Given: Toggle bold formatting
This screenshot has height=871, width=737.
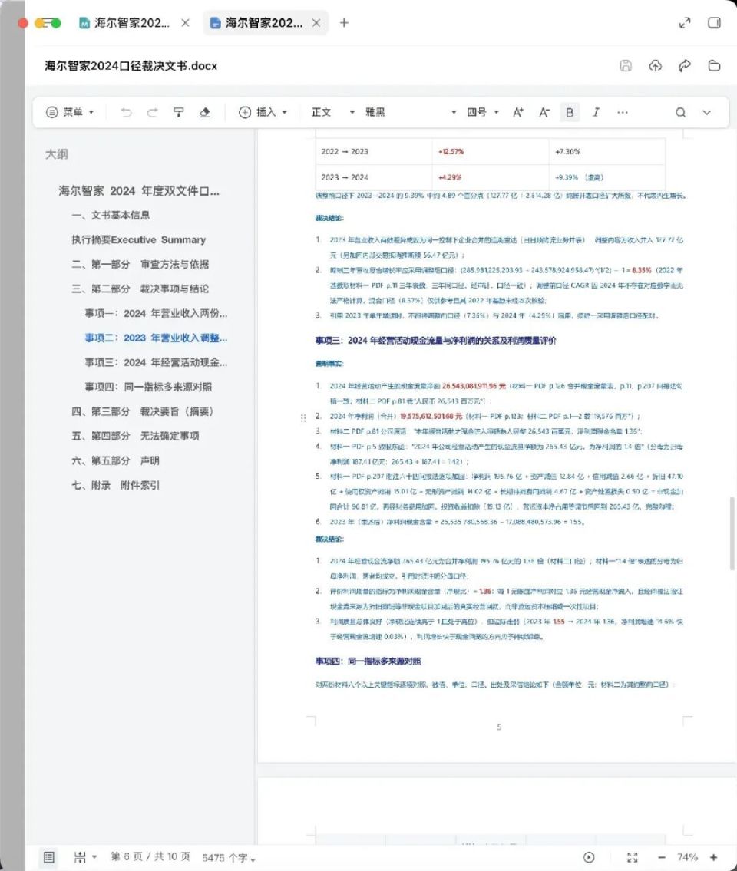Looking at the screenshot, I should point(570,112).
